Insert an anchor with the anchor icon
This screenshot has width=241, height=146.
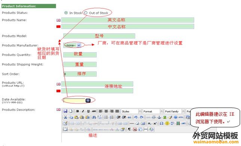tap(159, 117)
